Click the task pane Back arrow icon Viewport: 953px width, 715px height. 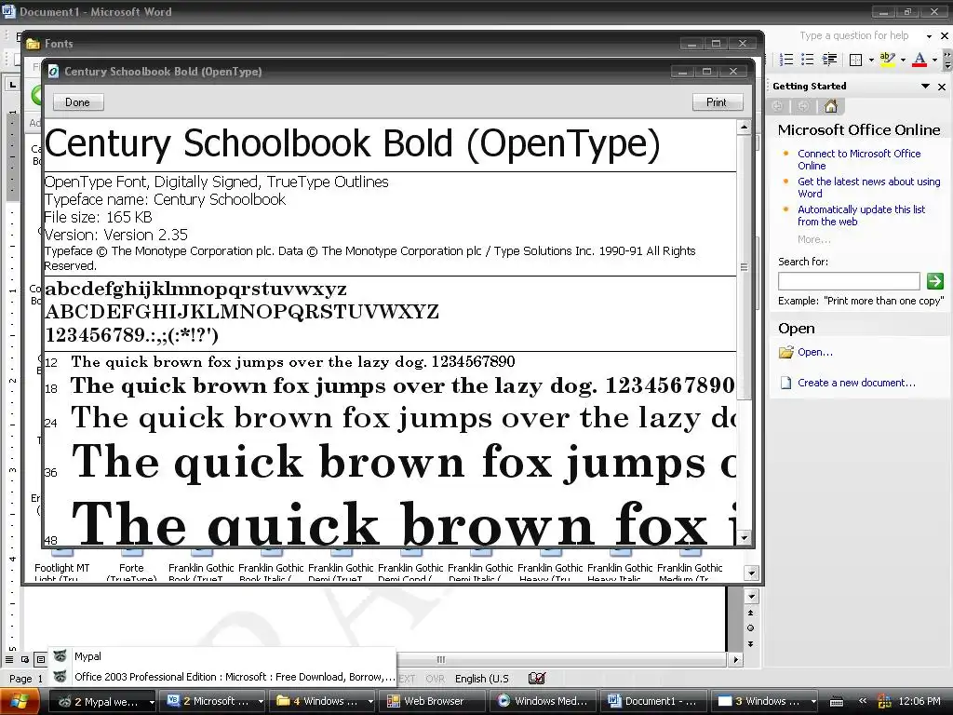point(777,106)
